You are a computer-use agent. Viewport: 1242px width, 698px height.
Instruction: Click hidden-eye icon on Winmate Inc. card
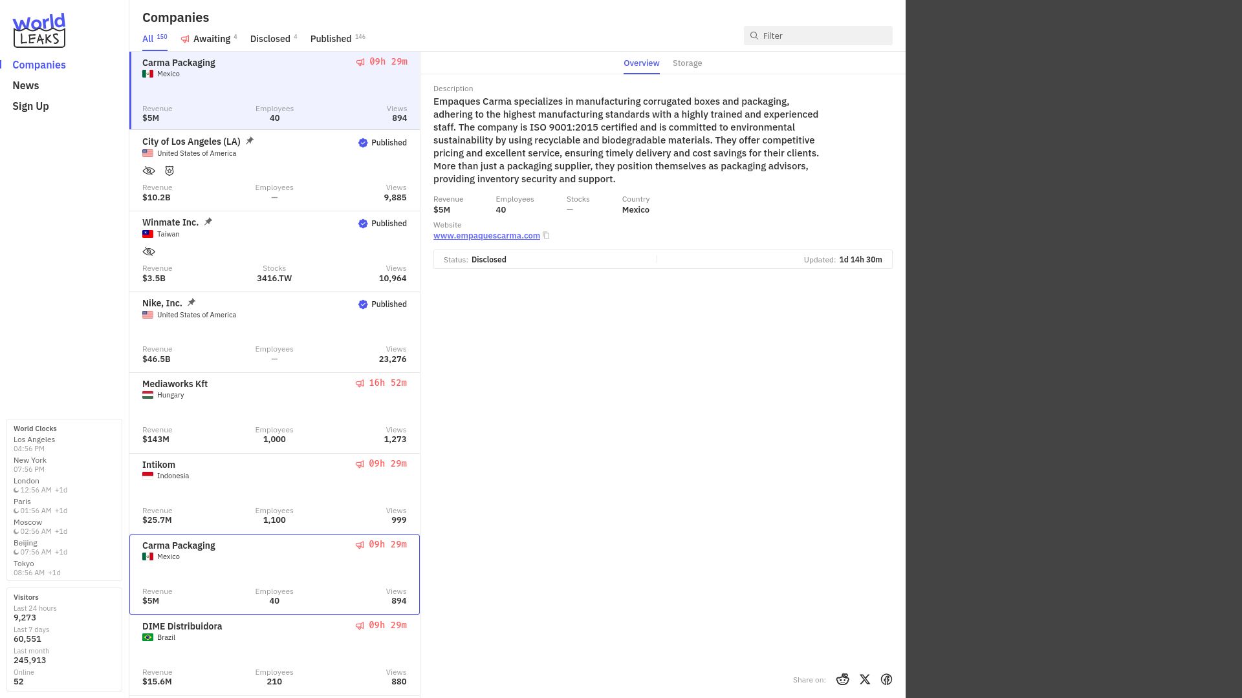coord(149,251)
